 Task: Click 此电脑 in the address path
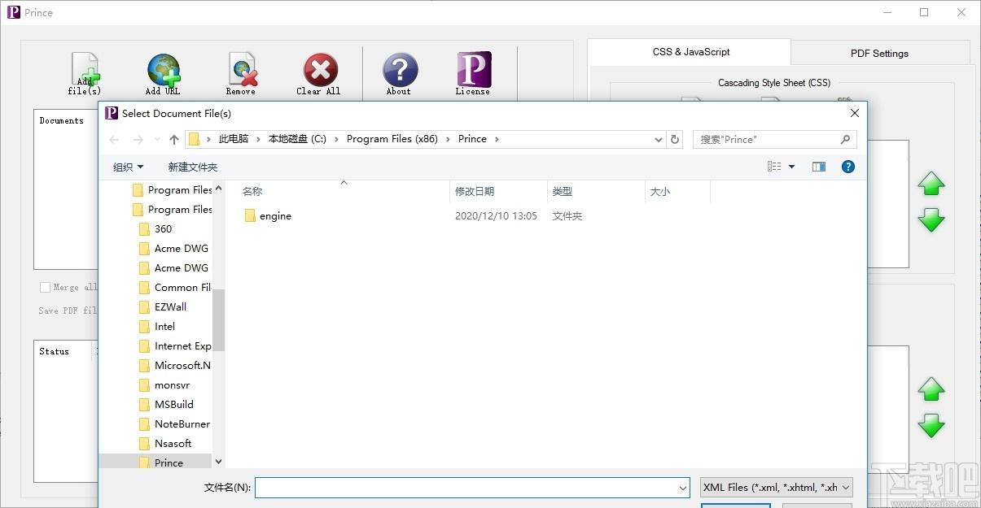[234, 139]
